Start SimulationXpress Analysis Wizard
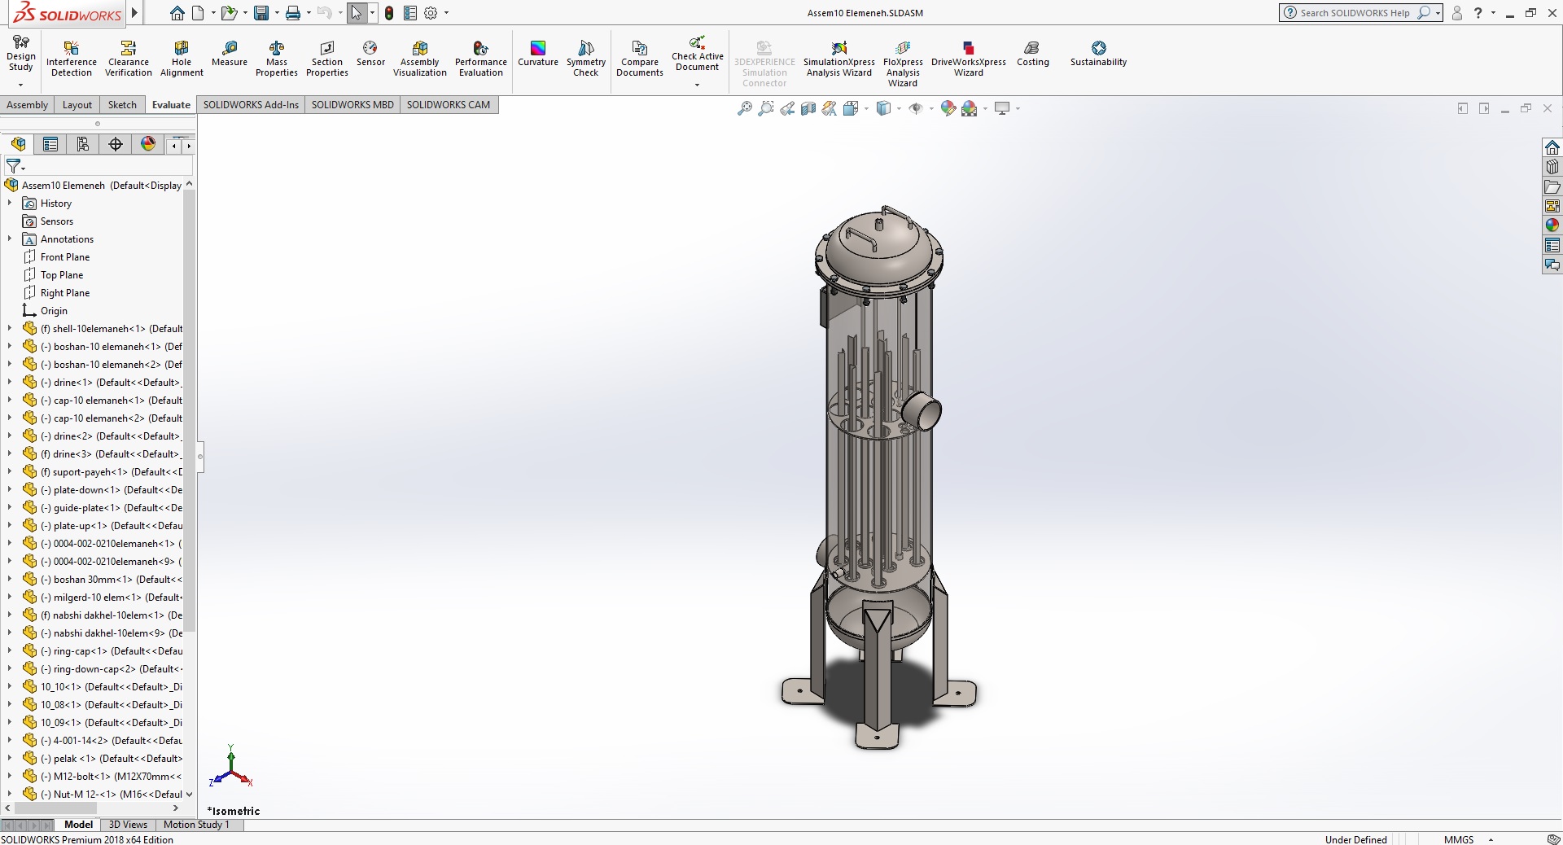Viewport: 1563px width, 845px height. [x=839, y=59]
